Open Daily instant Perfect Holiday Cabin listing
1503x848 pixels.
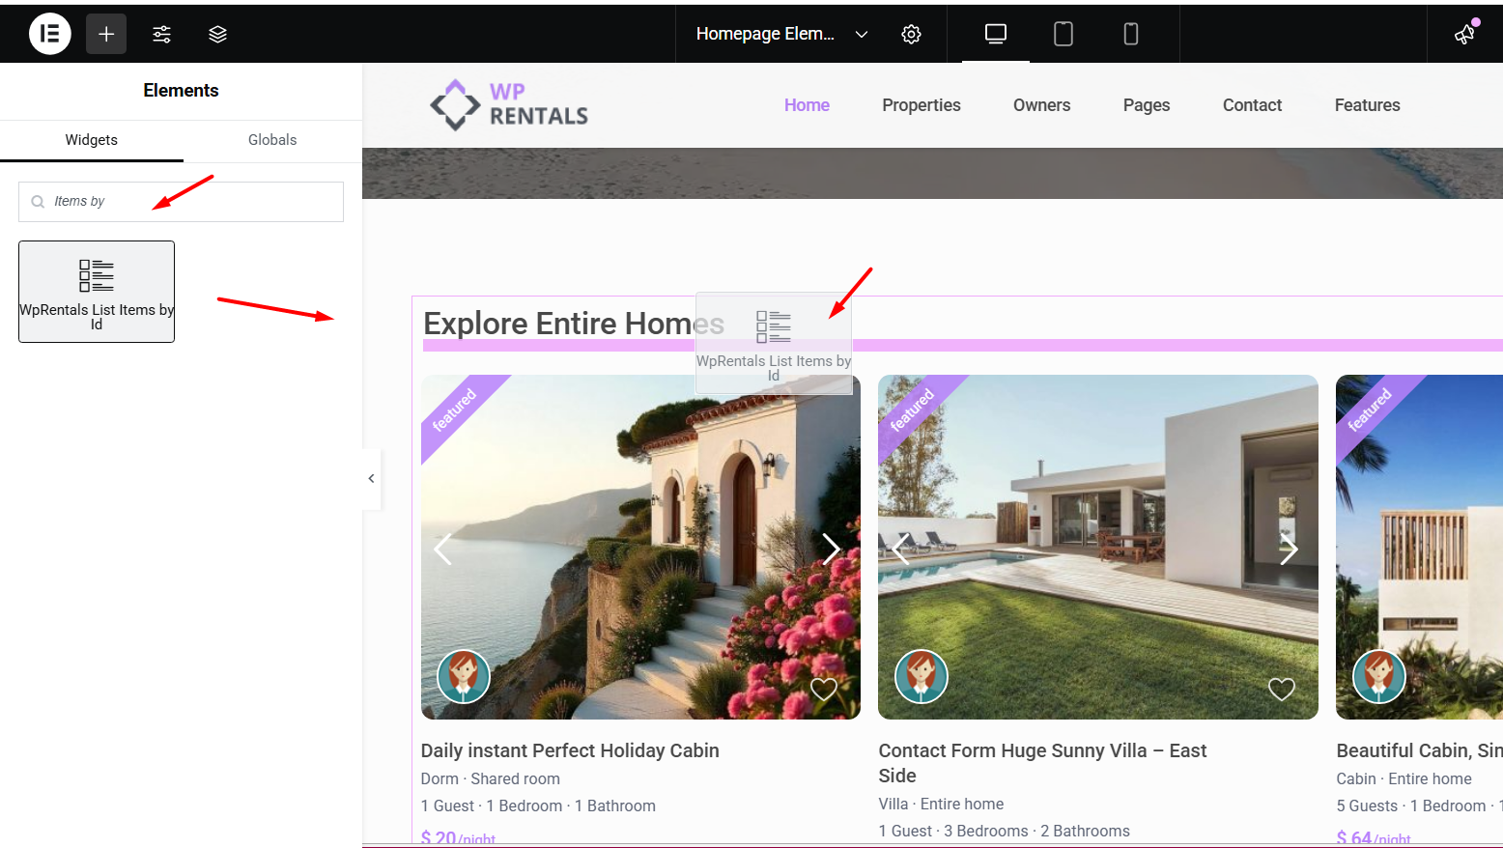(570, 750)
